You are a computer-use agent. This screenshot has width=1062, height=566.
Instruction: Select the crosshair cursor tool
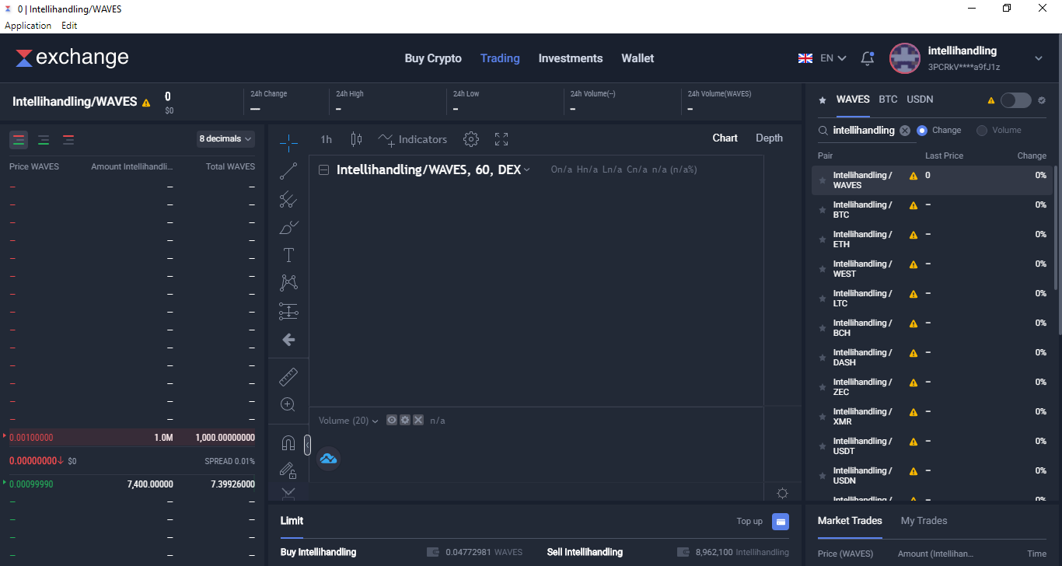(288, 142)
